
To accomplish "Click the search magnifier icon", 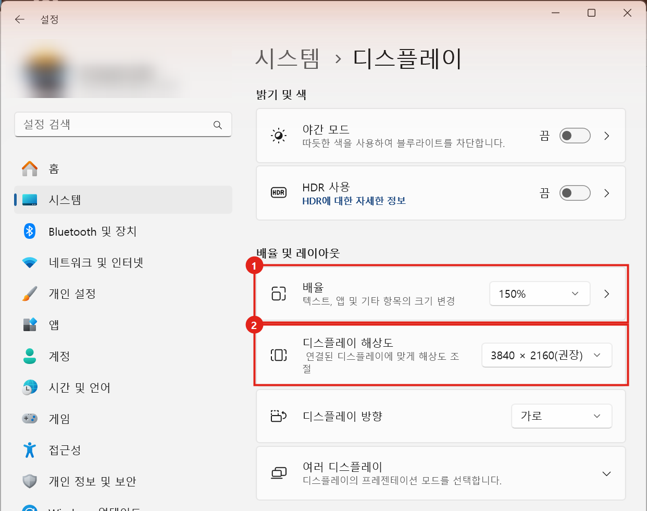I will click(x=218, y=125).
